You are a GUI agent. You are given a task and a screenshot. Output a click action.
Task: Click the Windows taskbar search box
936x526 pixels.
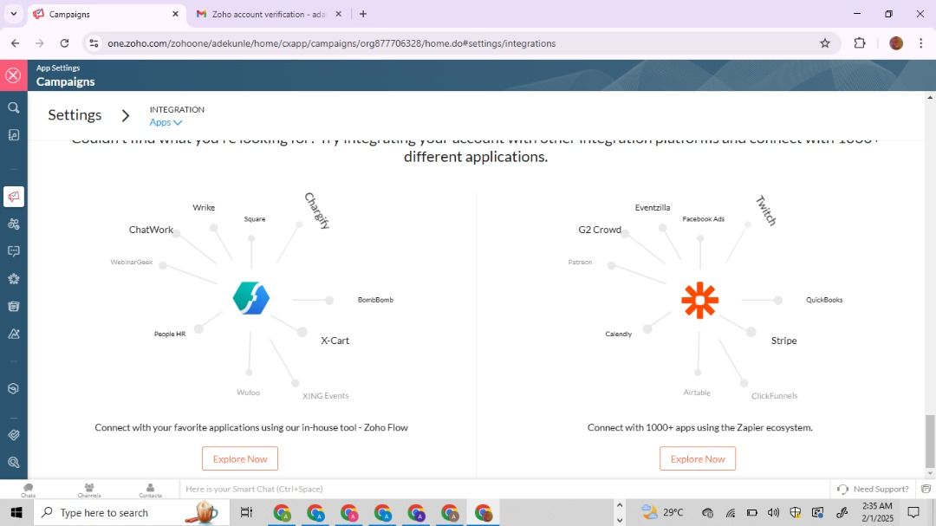click(x=132, y=512)
